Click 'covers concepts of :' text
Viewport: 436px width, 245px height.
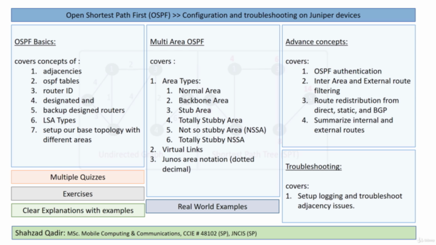pos(47,61)
